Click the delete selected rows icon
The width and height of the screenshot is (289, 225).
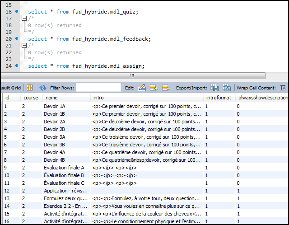tap(166, 88)
